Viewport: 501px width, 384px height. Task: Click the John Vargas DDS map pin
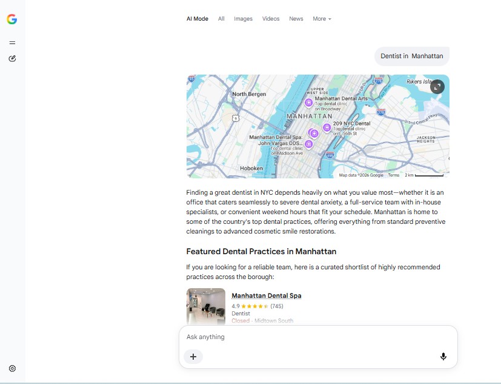pyautogui.click(x=308, y=144)
